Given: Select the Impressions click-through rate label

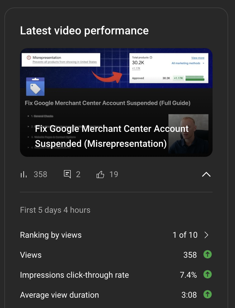Looking at the screenshot, I should coord(74,275).
